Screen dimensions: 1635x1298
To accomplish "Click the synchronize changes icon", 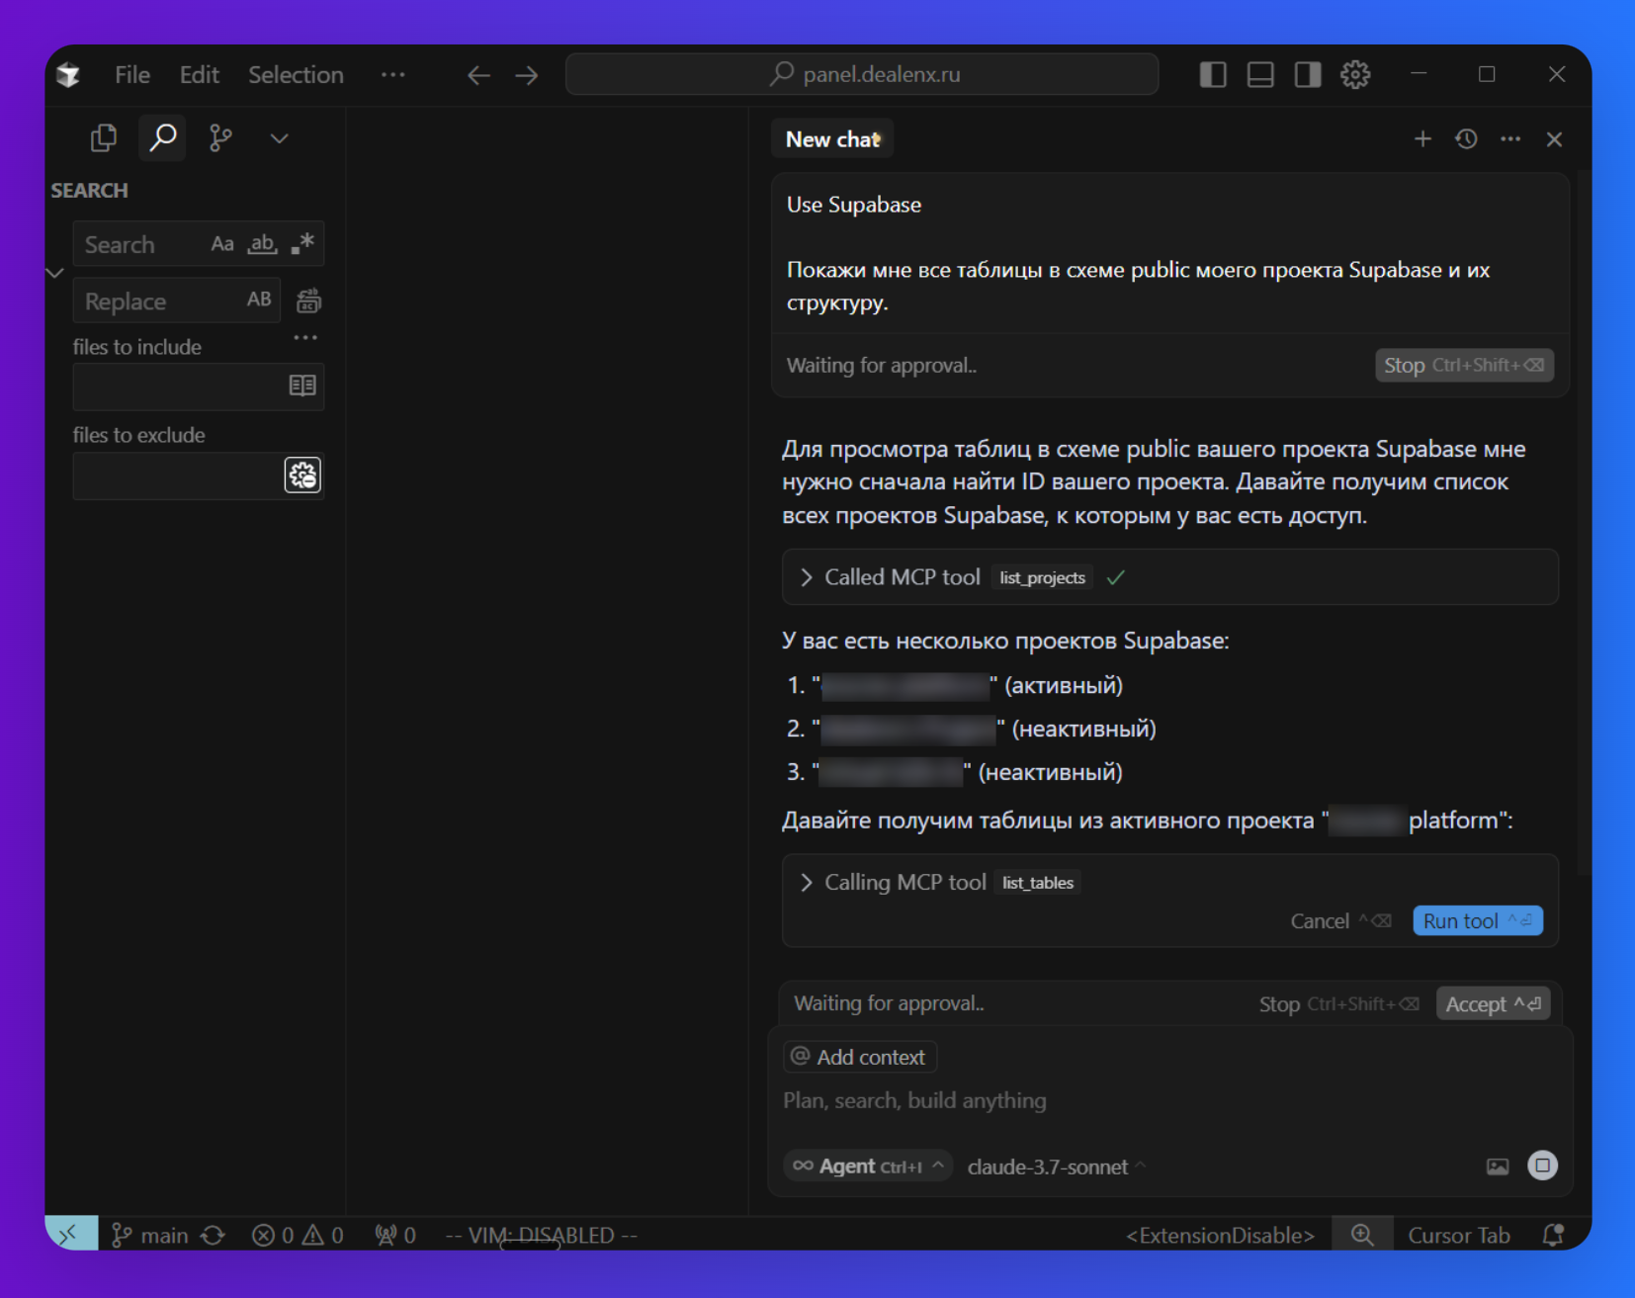I will tap(213, 1235).
